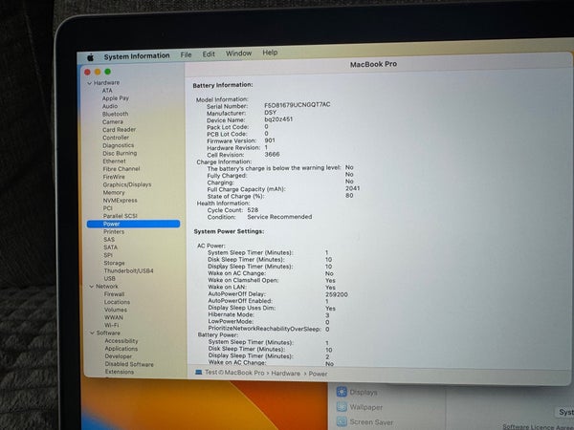Viewport: 574px width, 430px height.
Task: Select PCI in the sidebar
Action: click(107, 208)
